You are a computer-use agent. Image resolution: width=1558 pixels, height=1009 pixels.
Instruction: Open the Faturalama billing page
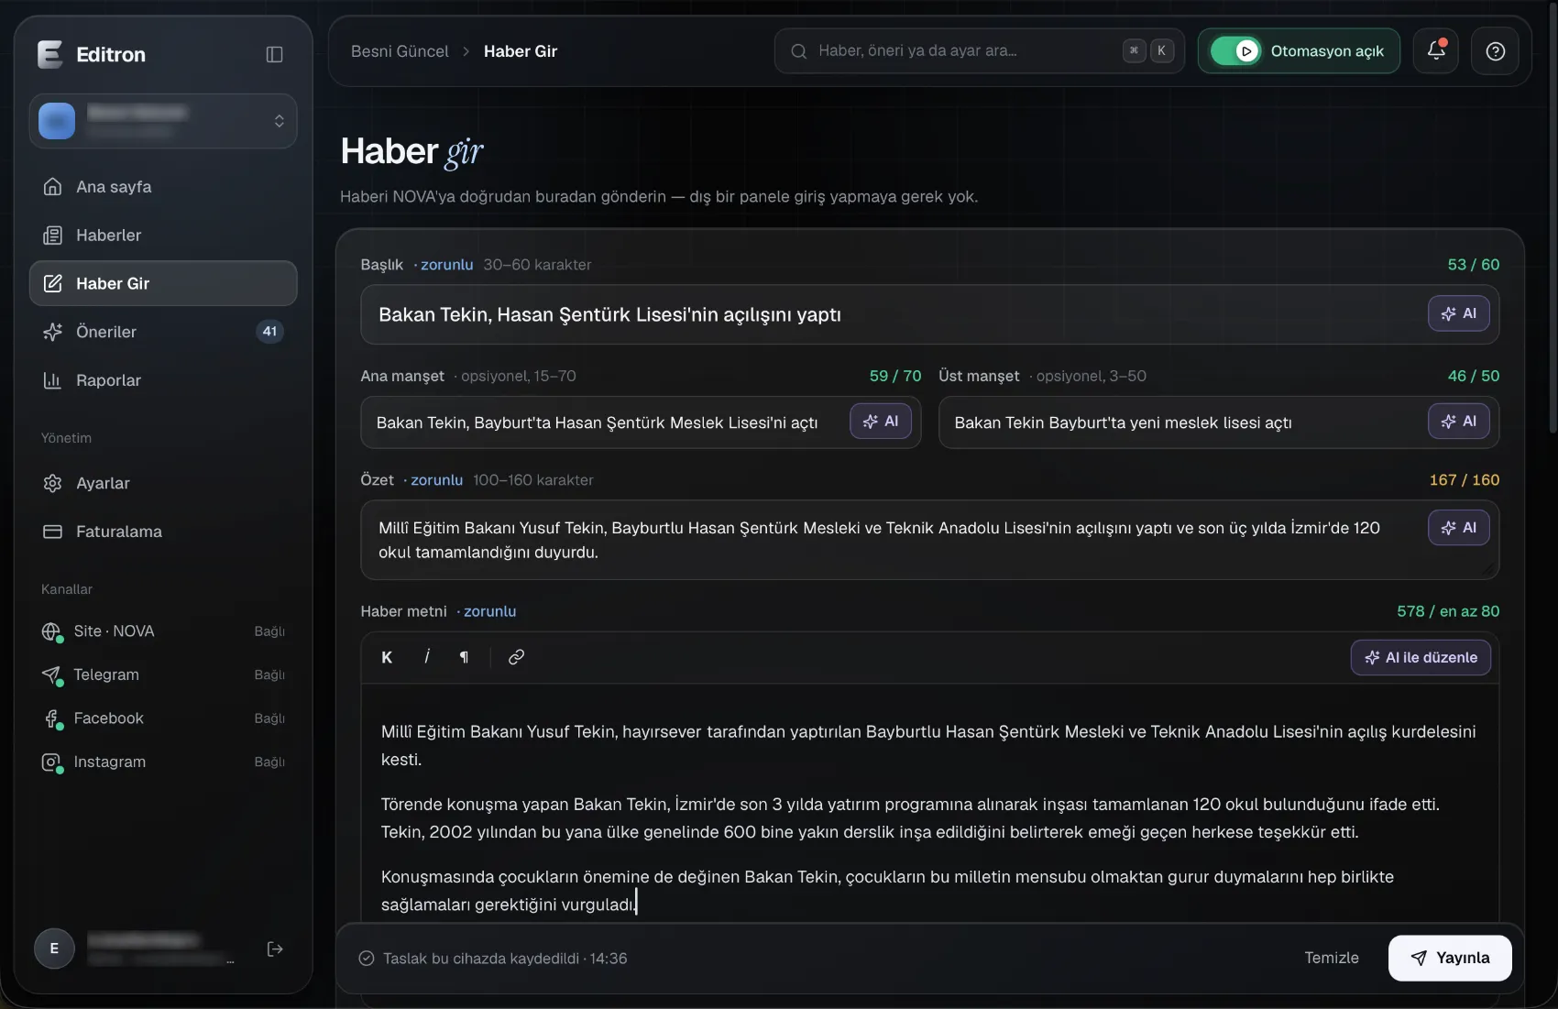tap(163, 532)
